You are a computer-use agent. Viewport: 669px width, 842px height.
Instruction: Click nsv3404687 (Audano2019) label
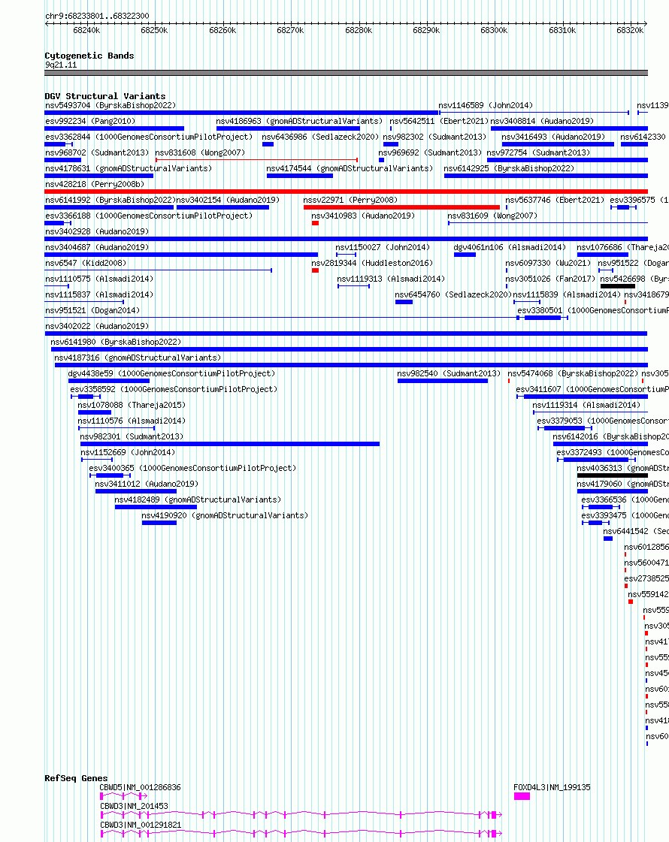click(97, 247)
